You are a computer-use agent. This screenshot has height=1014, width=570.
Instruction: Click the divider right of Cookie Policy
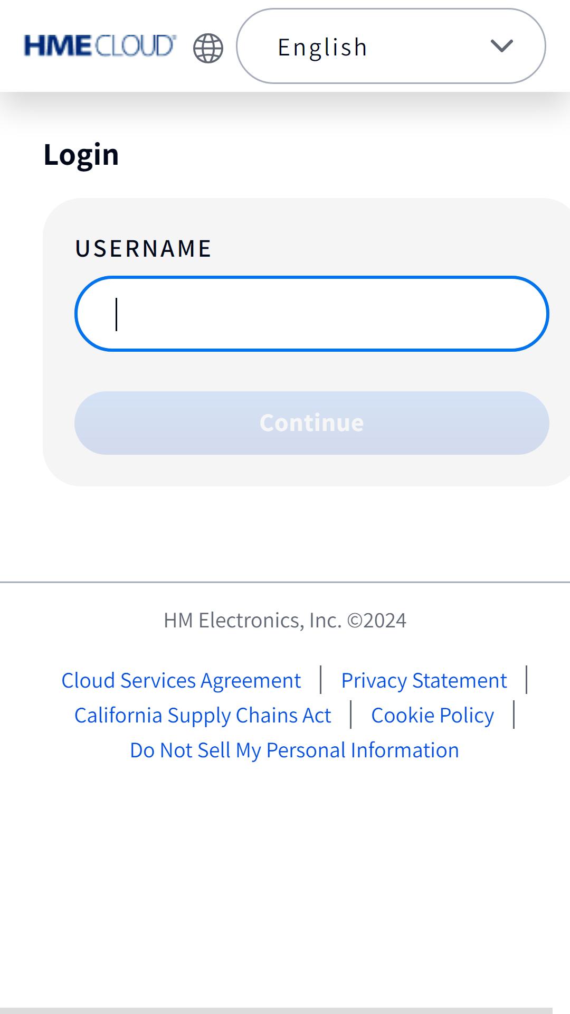pos(514,715)
